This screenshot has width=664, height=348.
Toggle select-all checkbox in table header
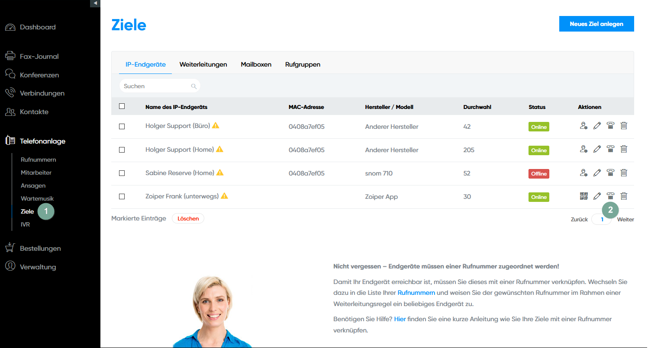[122, 106]
